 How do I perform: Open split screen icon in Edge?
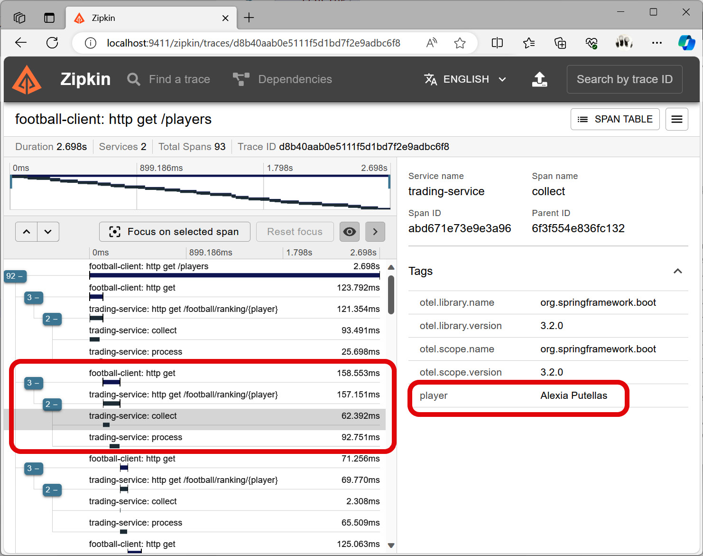pyautogui.click(x=497, y=43)
